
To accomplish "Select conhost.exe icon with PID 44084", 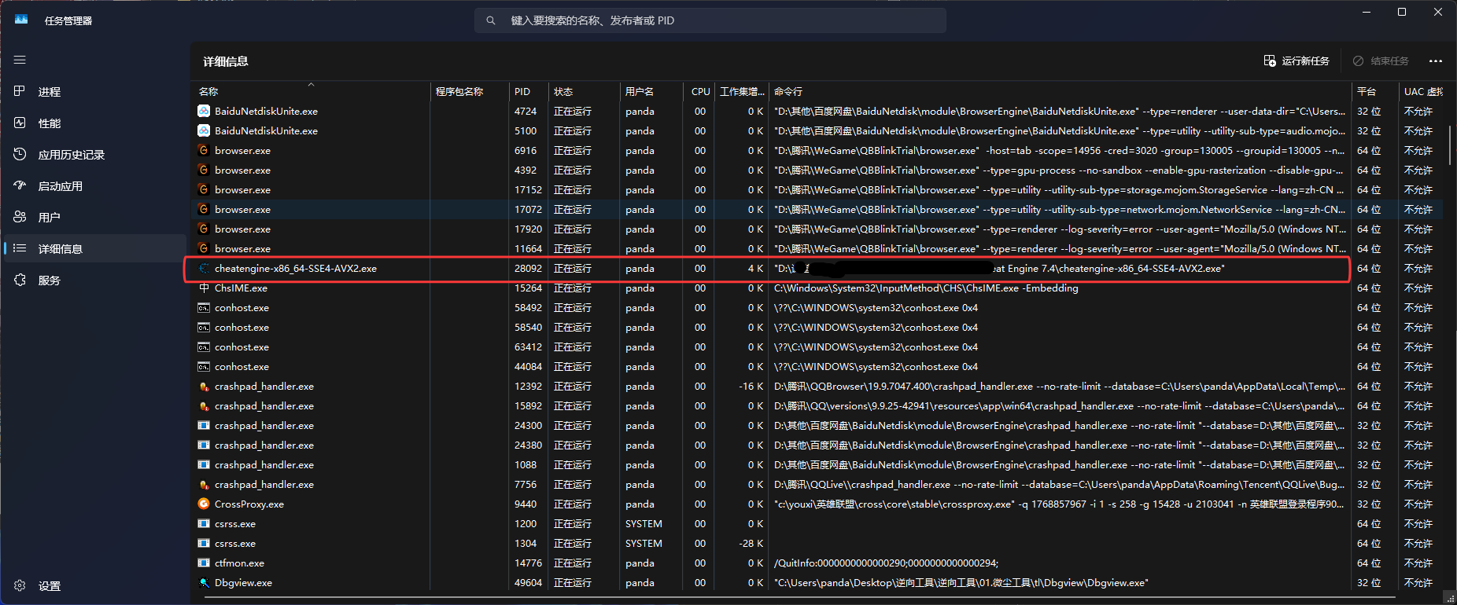I will click(204, 366).
